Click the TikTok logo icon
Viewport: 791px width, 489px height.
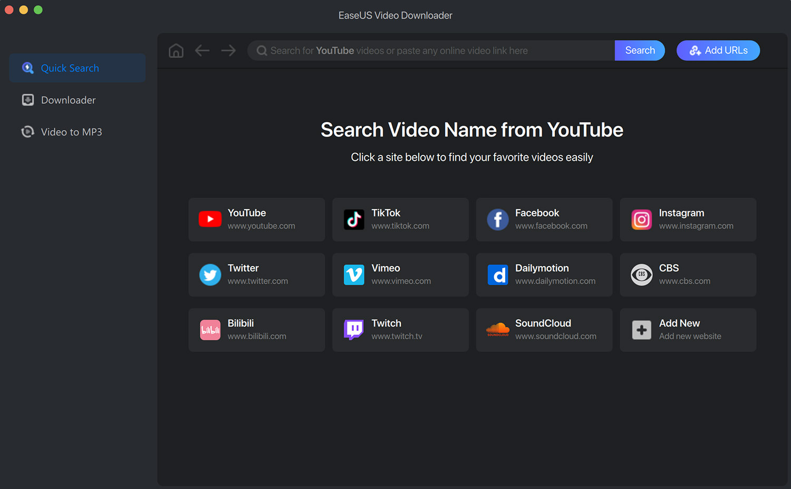354,219
